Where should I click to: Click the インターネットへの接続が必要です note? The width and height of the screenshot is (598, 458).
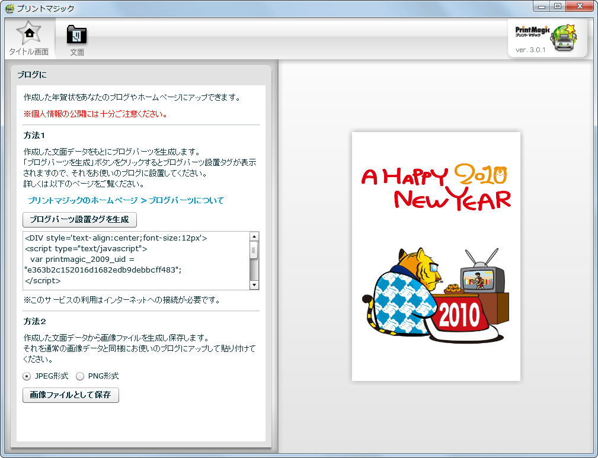point(122,300)
